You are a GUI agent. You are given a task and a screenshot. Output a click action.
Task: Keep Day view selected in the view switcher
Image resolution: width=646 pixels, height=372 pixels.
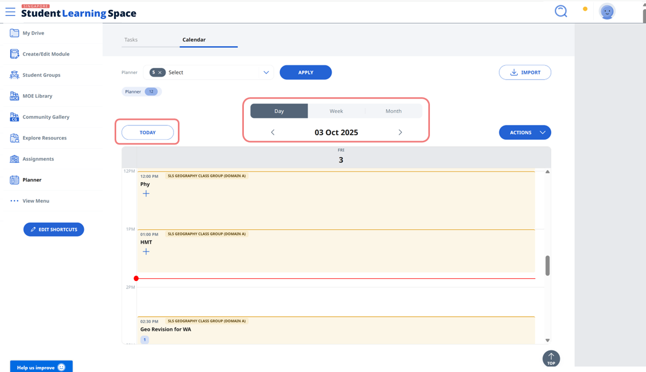(279, 111)
